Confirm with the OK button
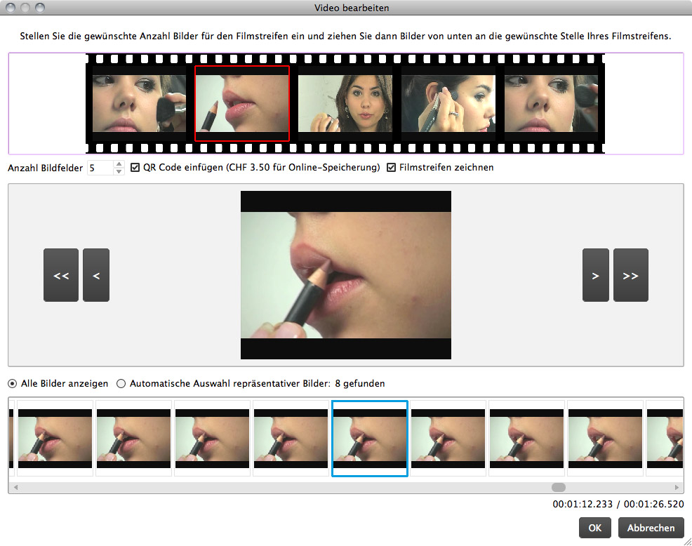 click(x=595, y=528)
